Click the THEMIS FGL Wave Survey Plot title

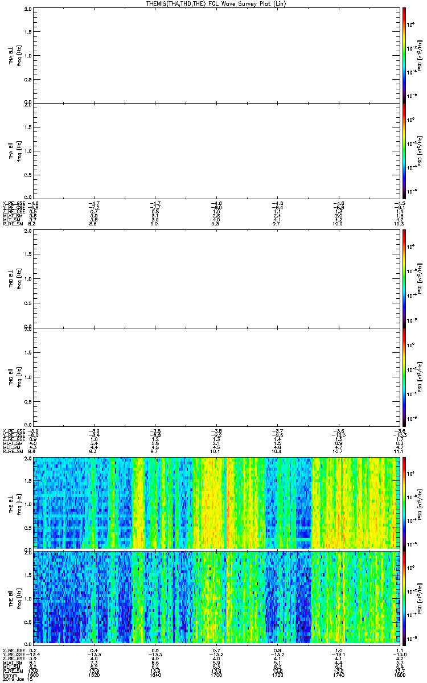click(x=217, y=3)
